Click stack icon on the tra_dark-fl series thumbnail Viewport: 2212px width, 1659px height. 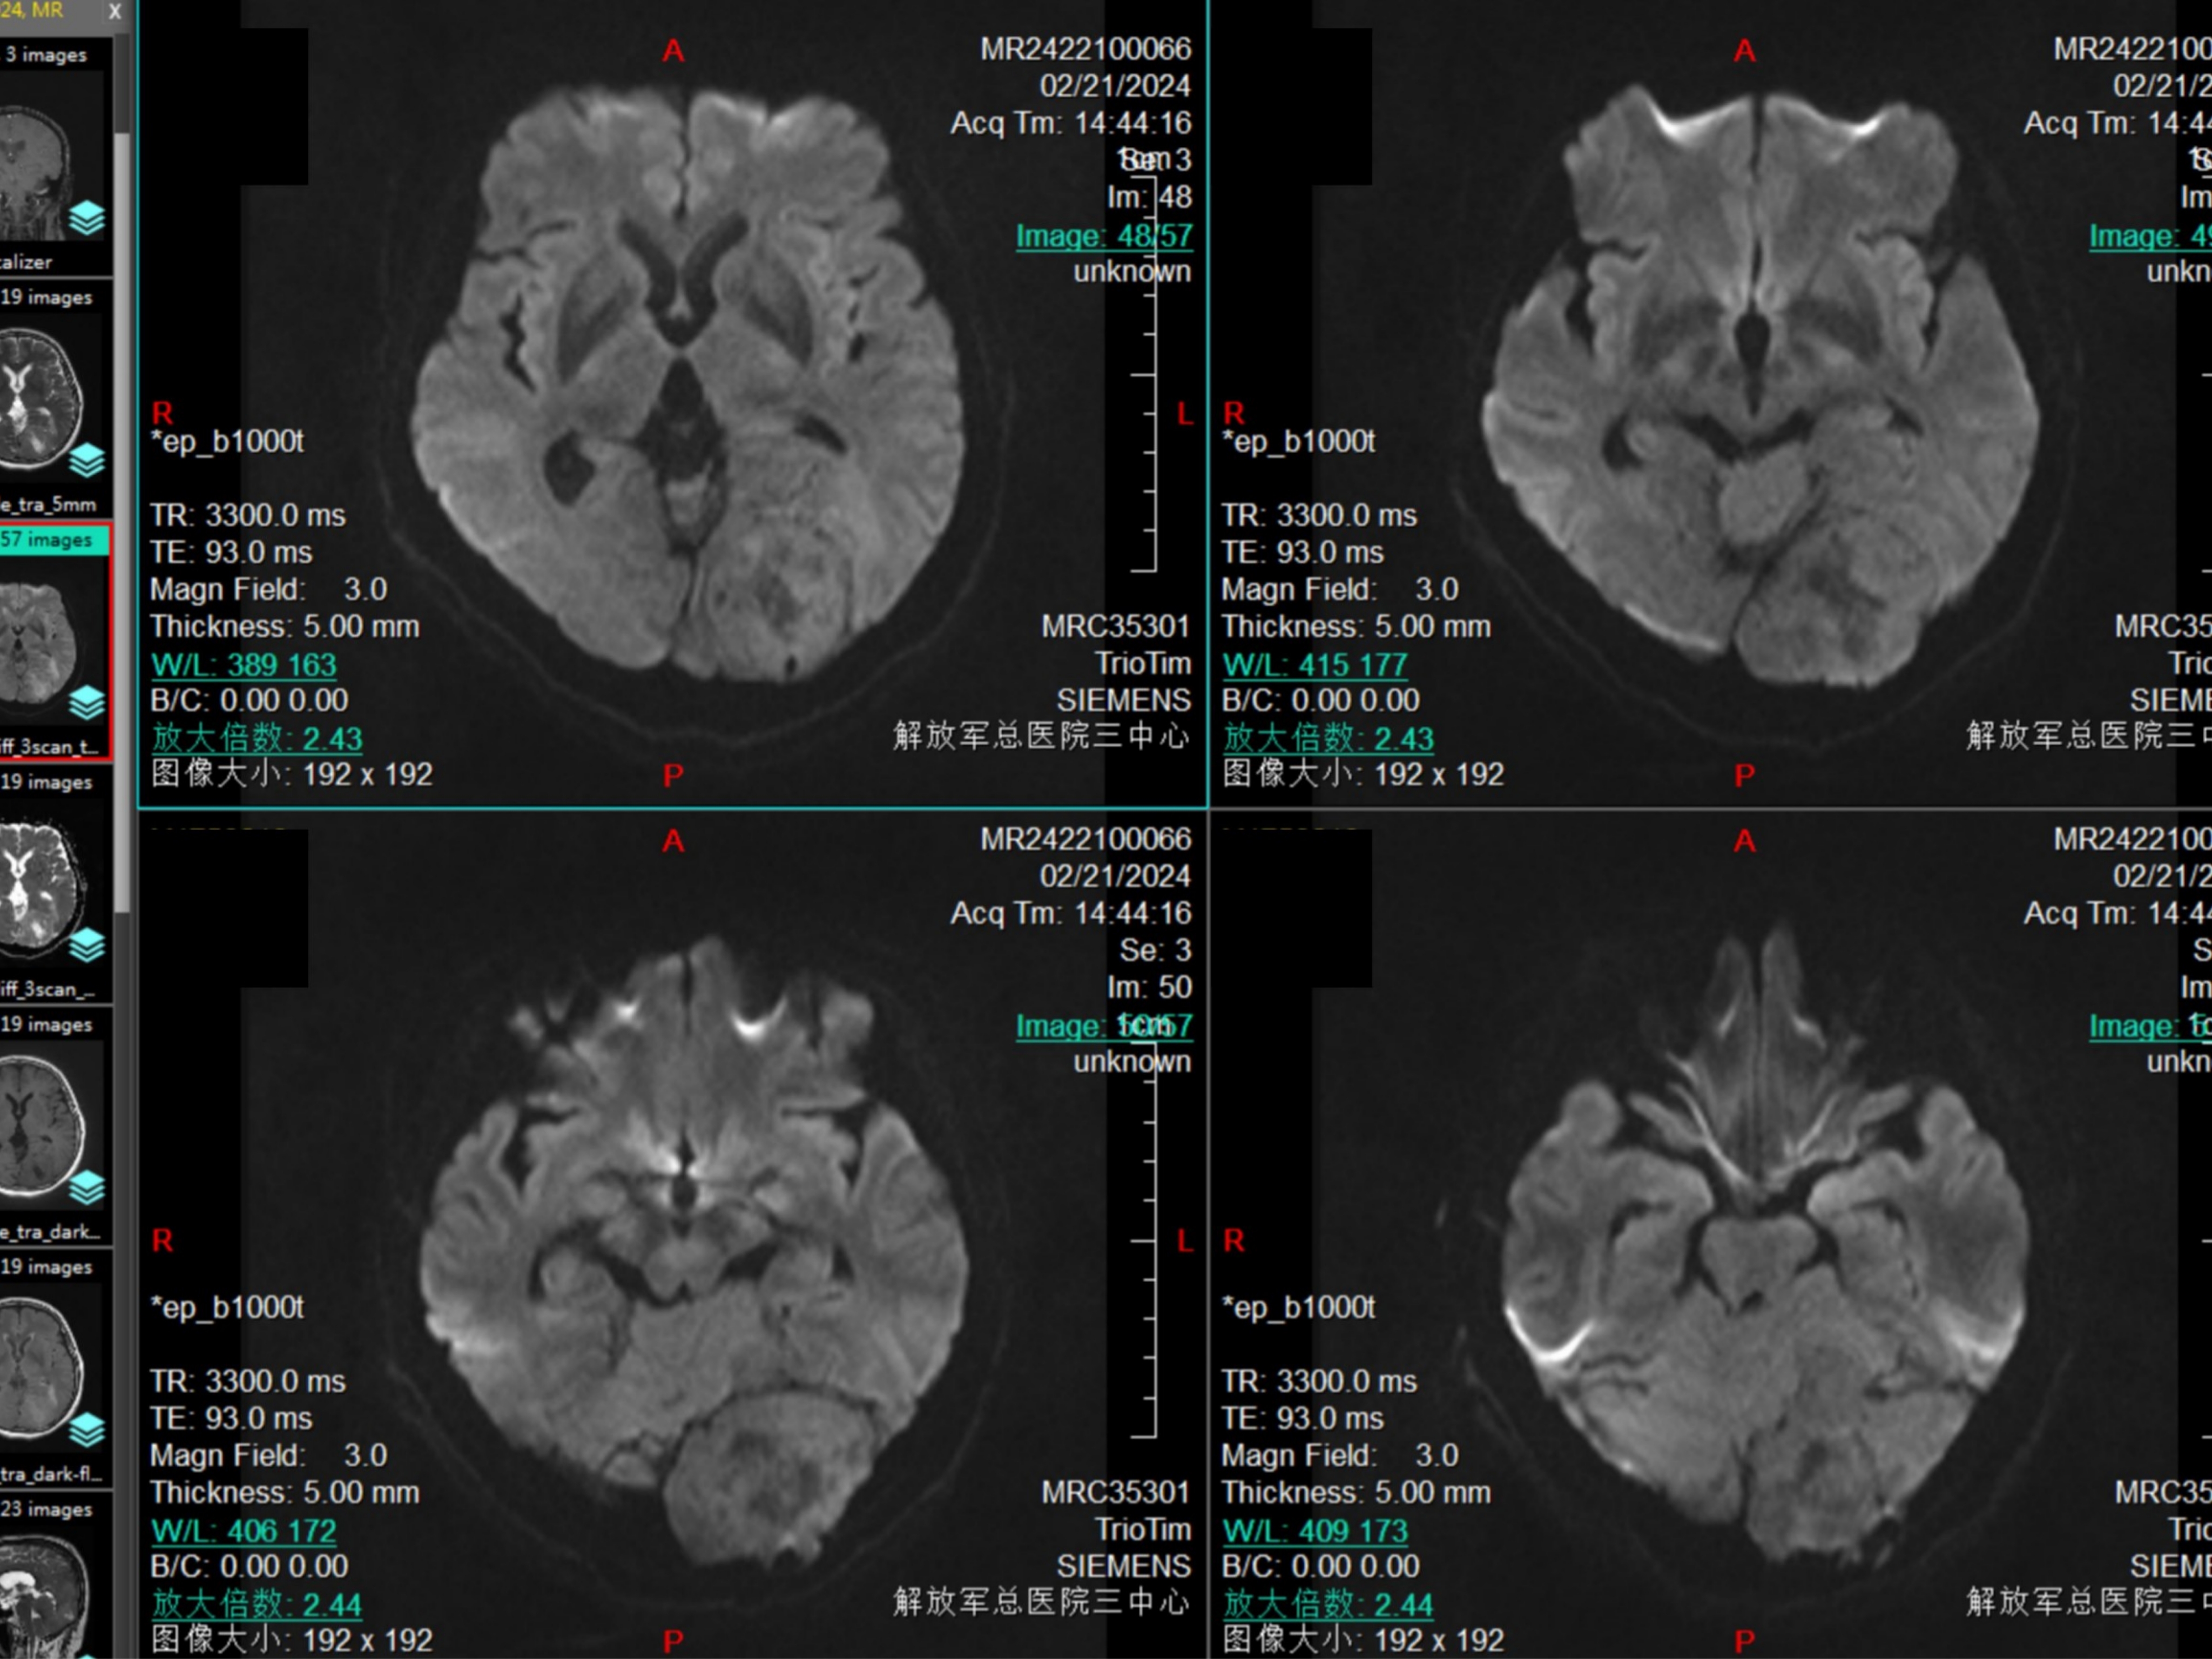pos(87,1430)
